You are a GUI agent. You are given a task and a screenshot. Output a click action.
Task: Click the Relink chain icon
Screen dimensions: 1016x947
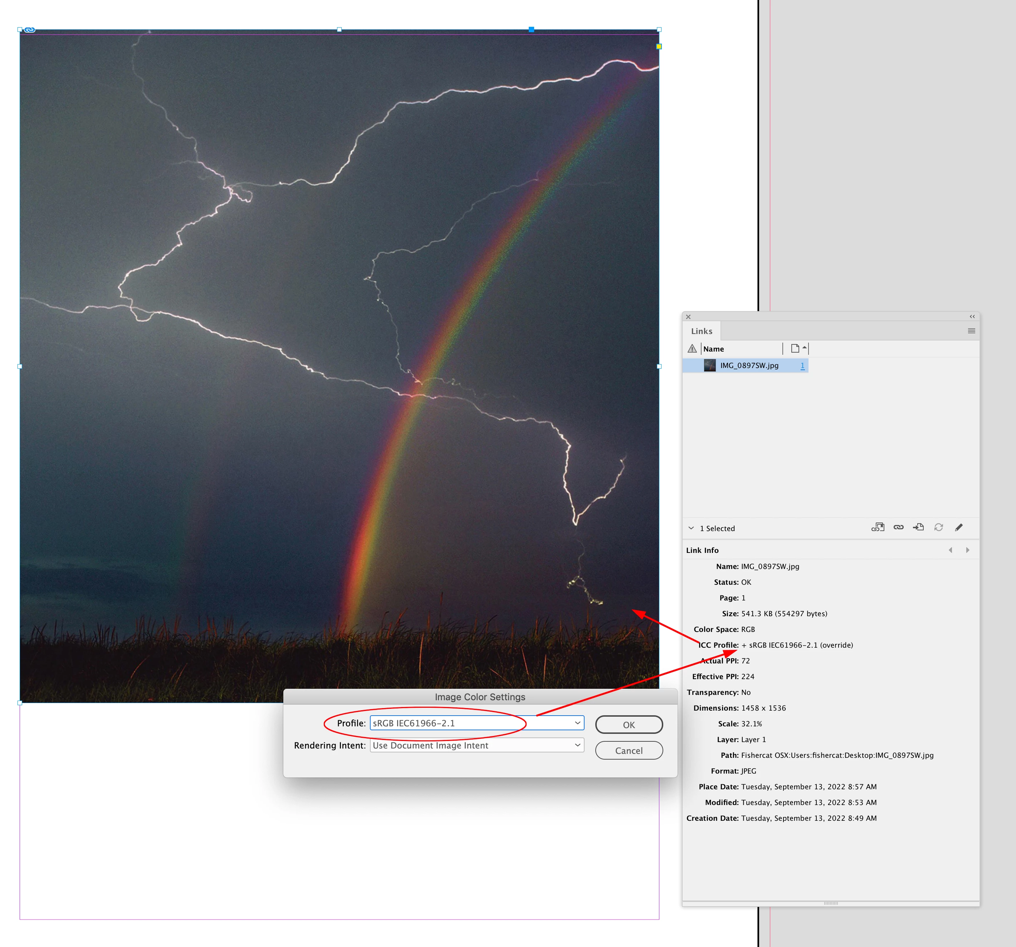pos(898,527)
